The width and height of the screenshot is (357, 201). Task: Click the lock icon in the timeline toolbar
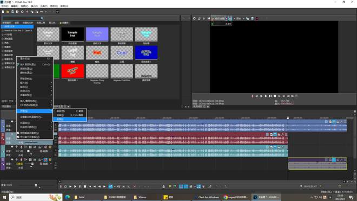point(163,186)
